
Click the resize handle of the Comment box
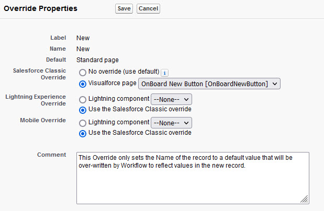click(x=305, y=200)
